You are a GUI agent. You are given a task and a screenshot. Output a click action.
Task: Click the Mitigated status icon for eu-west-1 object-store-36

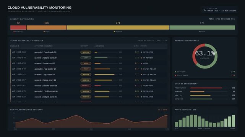coord(141,97)
